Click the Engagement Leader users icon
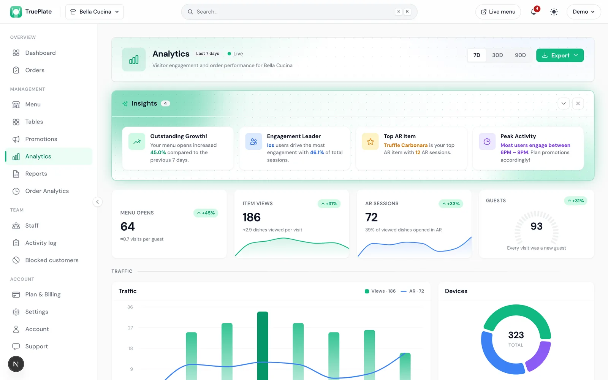This screenshot has height=380, width=608. tap(253, 142)
